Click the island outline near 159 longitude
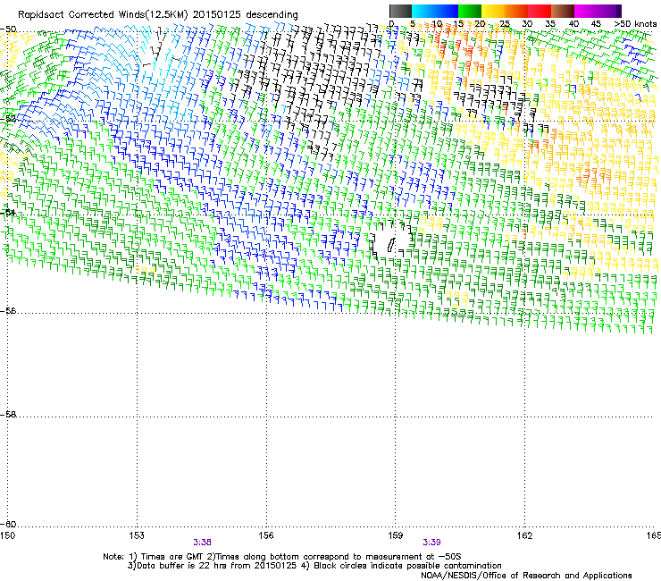661x581 pixels. tap(390, 245)
